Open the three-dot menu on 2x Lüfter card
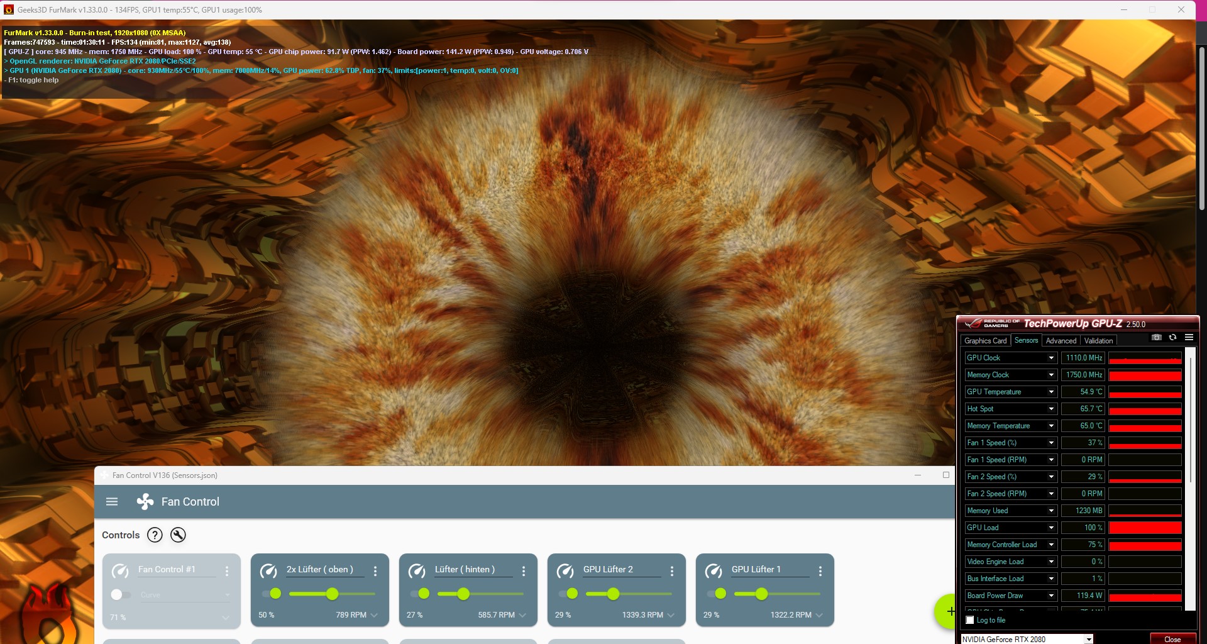Screen dimensions: 1207x644 [376, 571]
